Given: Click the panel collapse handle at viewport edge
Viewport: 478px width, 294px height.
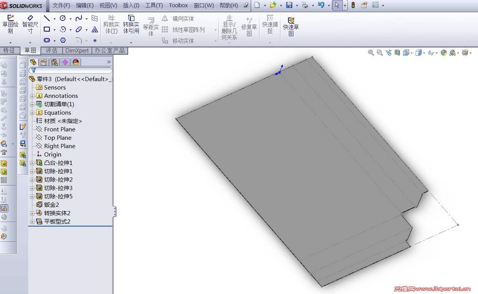Looking at the screenshot, I should coord(115,212).
